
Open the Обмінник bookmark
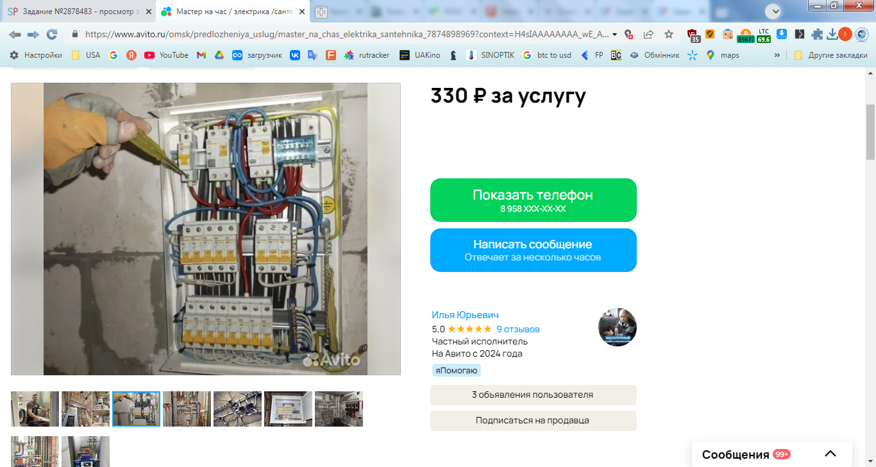tap(654, 55)
